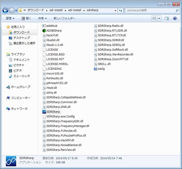Select the msvcr100.dll file icon
This screenshot has width=182, height=169.
[x=44, y=74]
